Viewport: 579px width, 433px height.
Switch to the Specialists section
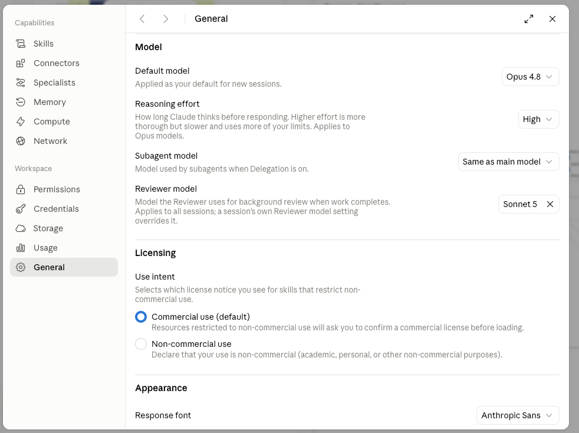pyautogui.click(x=64, y=83)
